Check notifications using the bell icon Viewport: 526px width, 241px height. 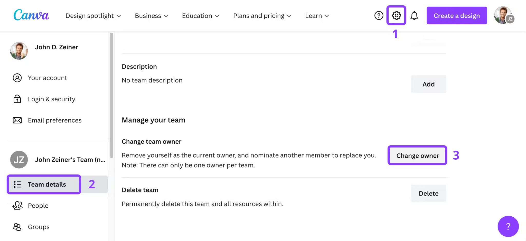(x=414, y=15)
